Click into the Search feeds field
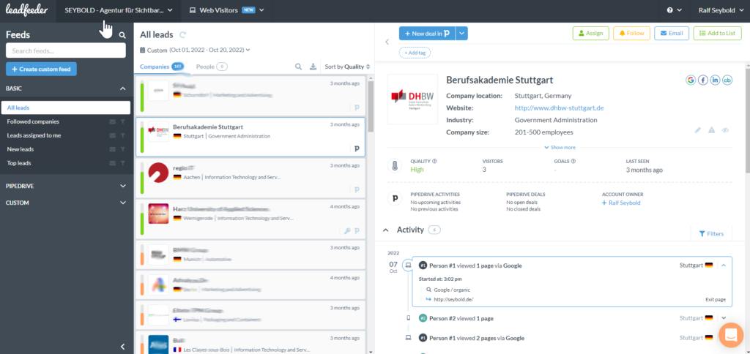 click(x=66, y=50)
